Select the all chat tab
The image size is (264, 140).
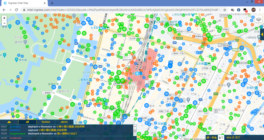tap(27, 122)
